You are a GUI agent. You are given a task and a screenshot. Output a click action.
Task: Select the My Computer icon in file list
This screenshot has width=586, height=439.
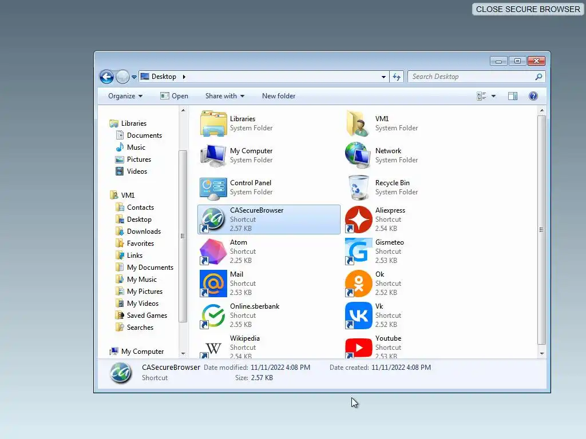pyautogui.click(x=213, y=155)
